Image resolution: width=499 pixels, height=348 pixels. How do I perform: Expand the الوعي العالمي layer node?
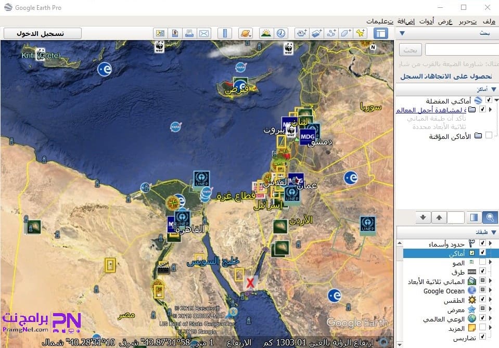490,318
